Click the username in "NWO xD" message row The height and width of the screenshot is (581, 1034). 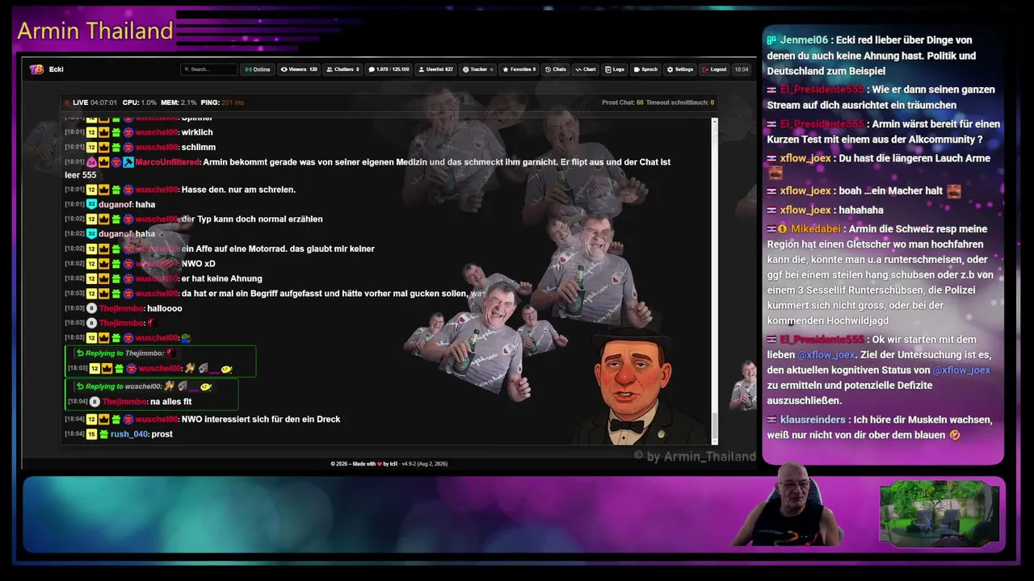pyautogui.click(x=157, y=264)
